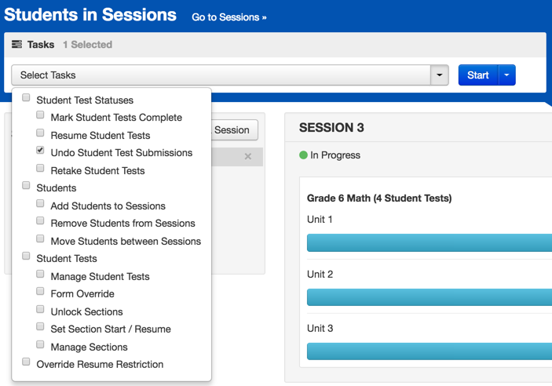Viewport: 552px width, 386px height.
Task: Follow the Go to Sessions link
Action: pos(228,17)
